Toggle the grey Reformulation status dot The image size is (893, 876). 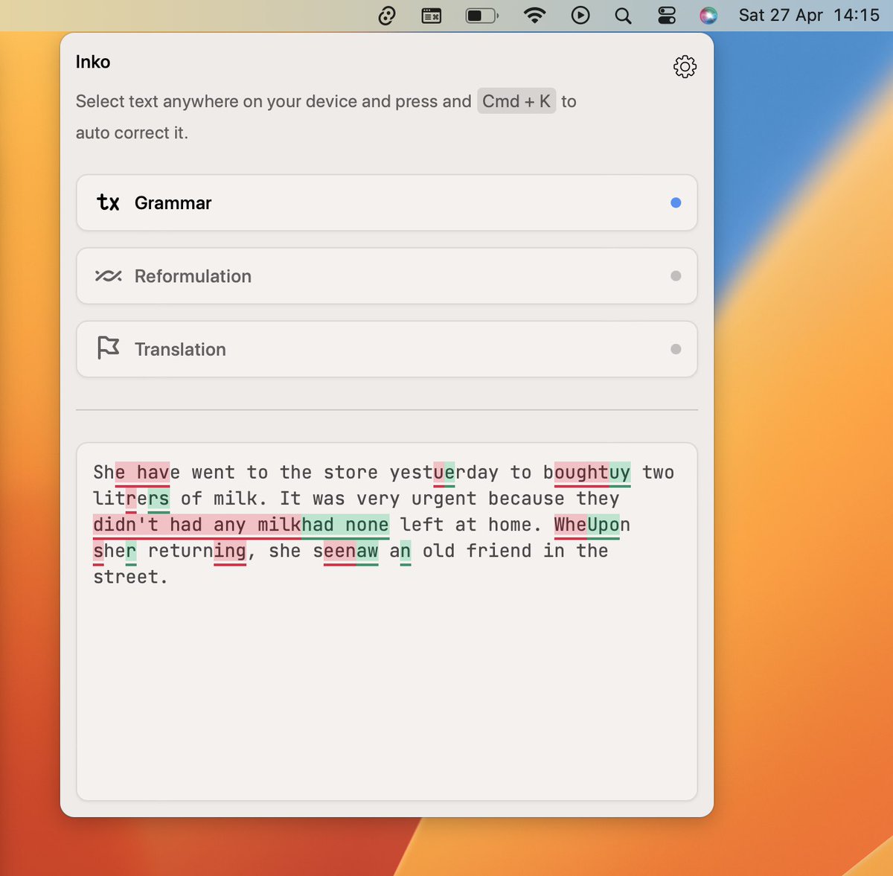click(x=676, y=276)
